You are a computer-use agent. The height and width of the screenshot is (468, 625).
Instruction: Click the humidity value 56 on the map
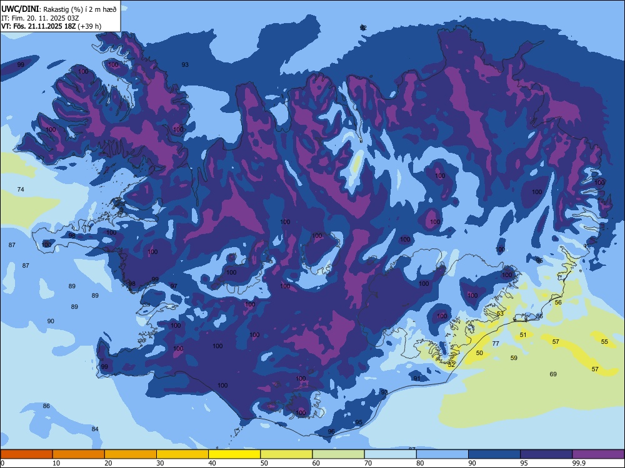click(x=558, y=303)
